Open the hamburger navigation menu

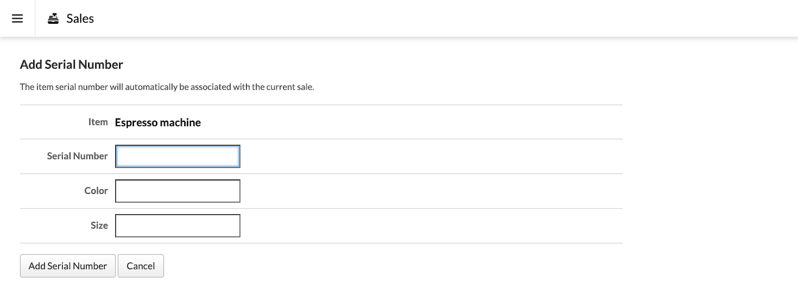click(17, 18)
